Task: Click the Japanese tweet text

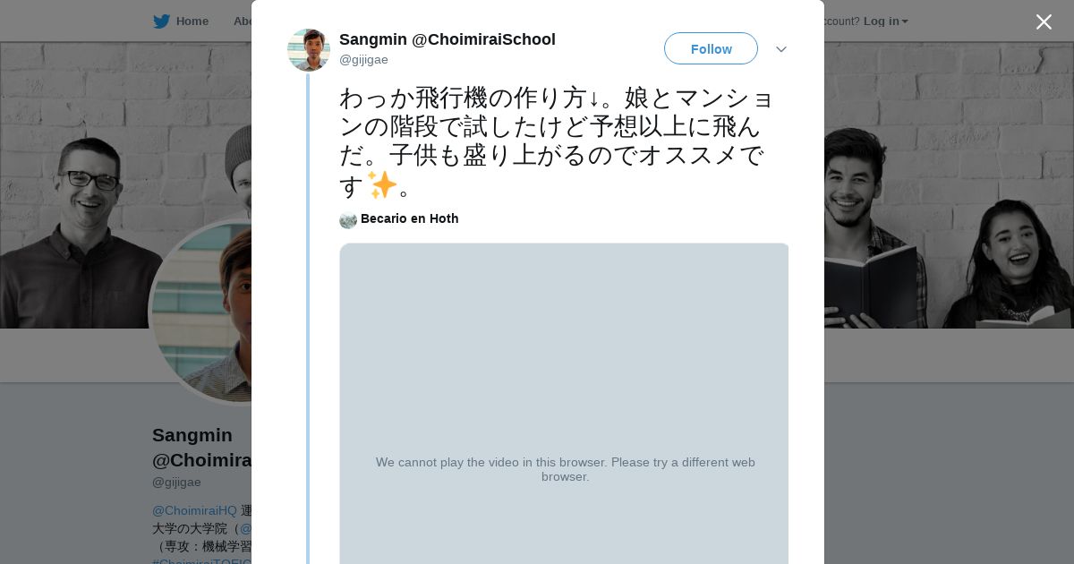Action: [555, 125]
